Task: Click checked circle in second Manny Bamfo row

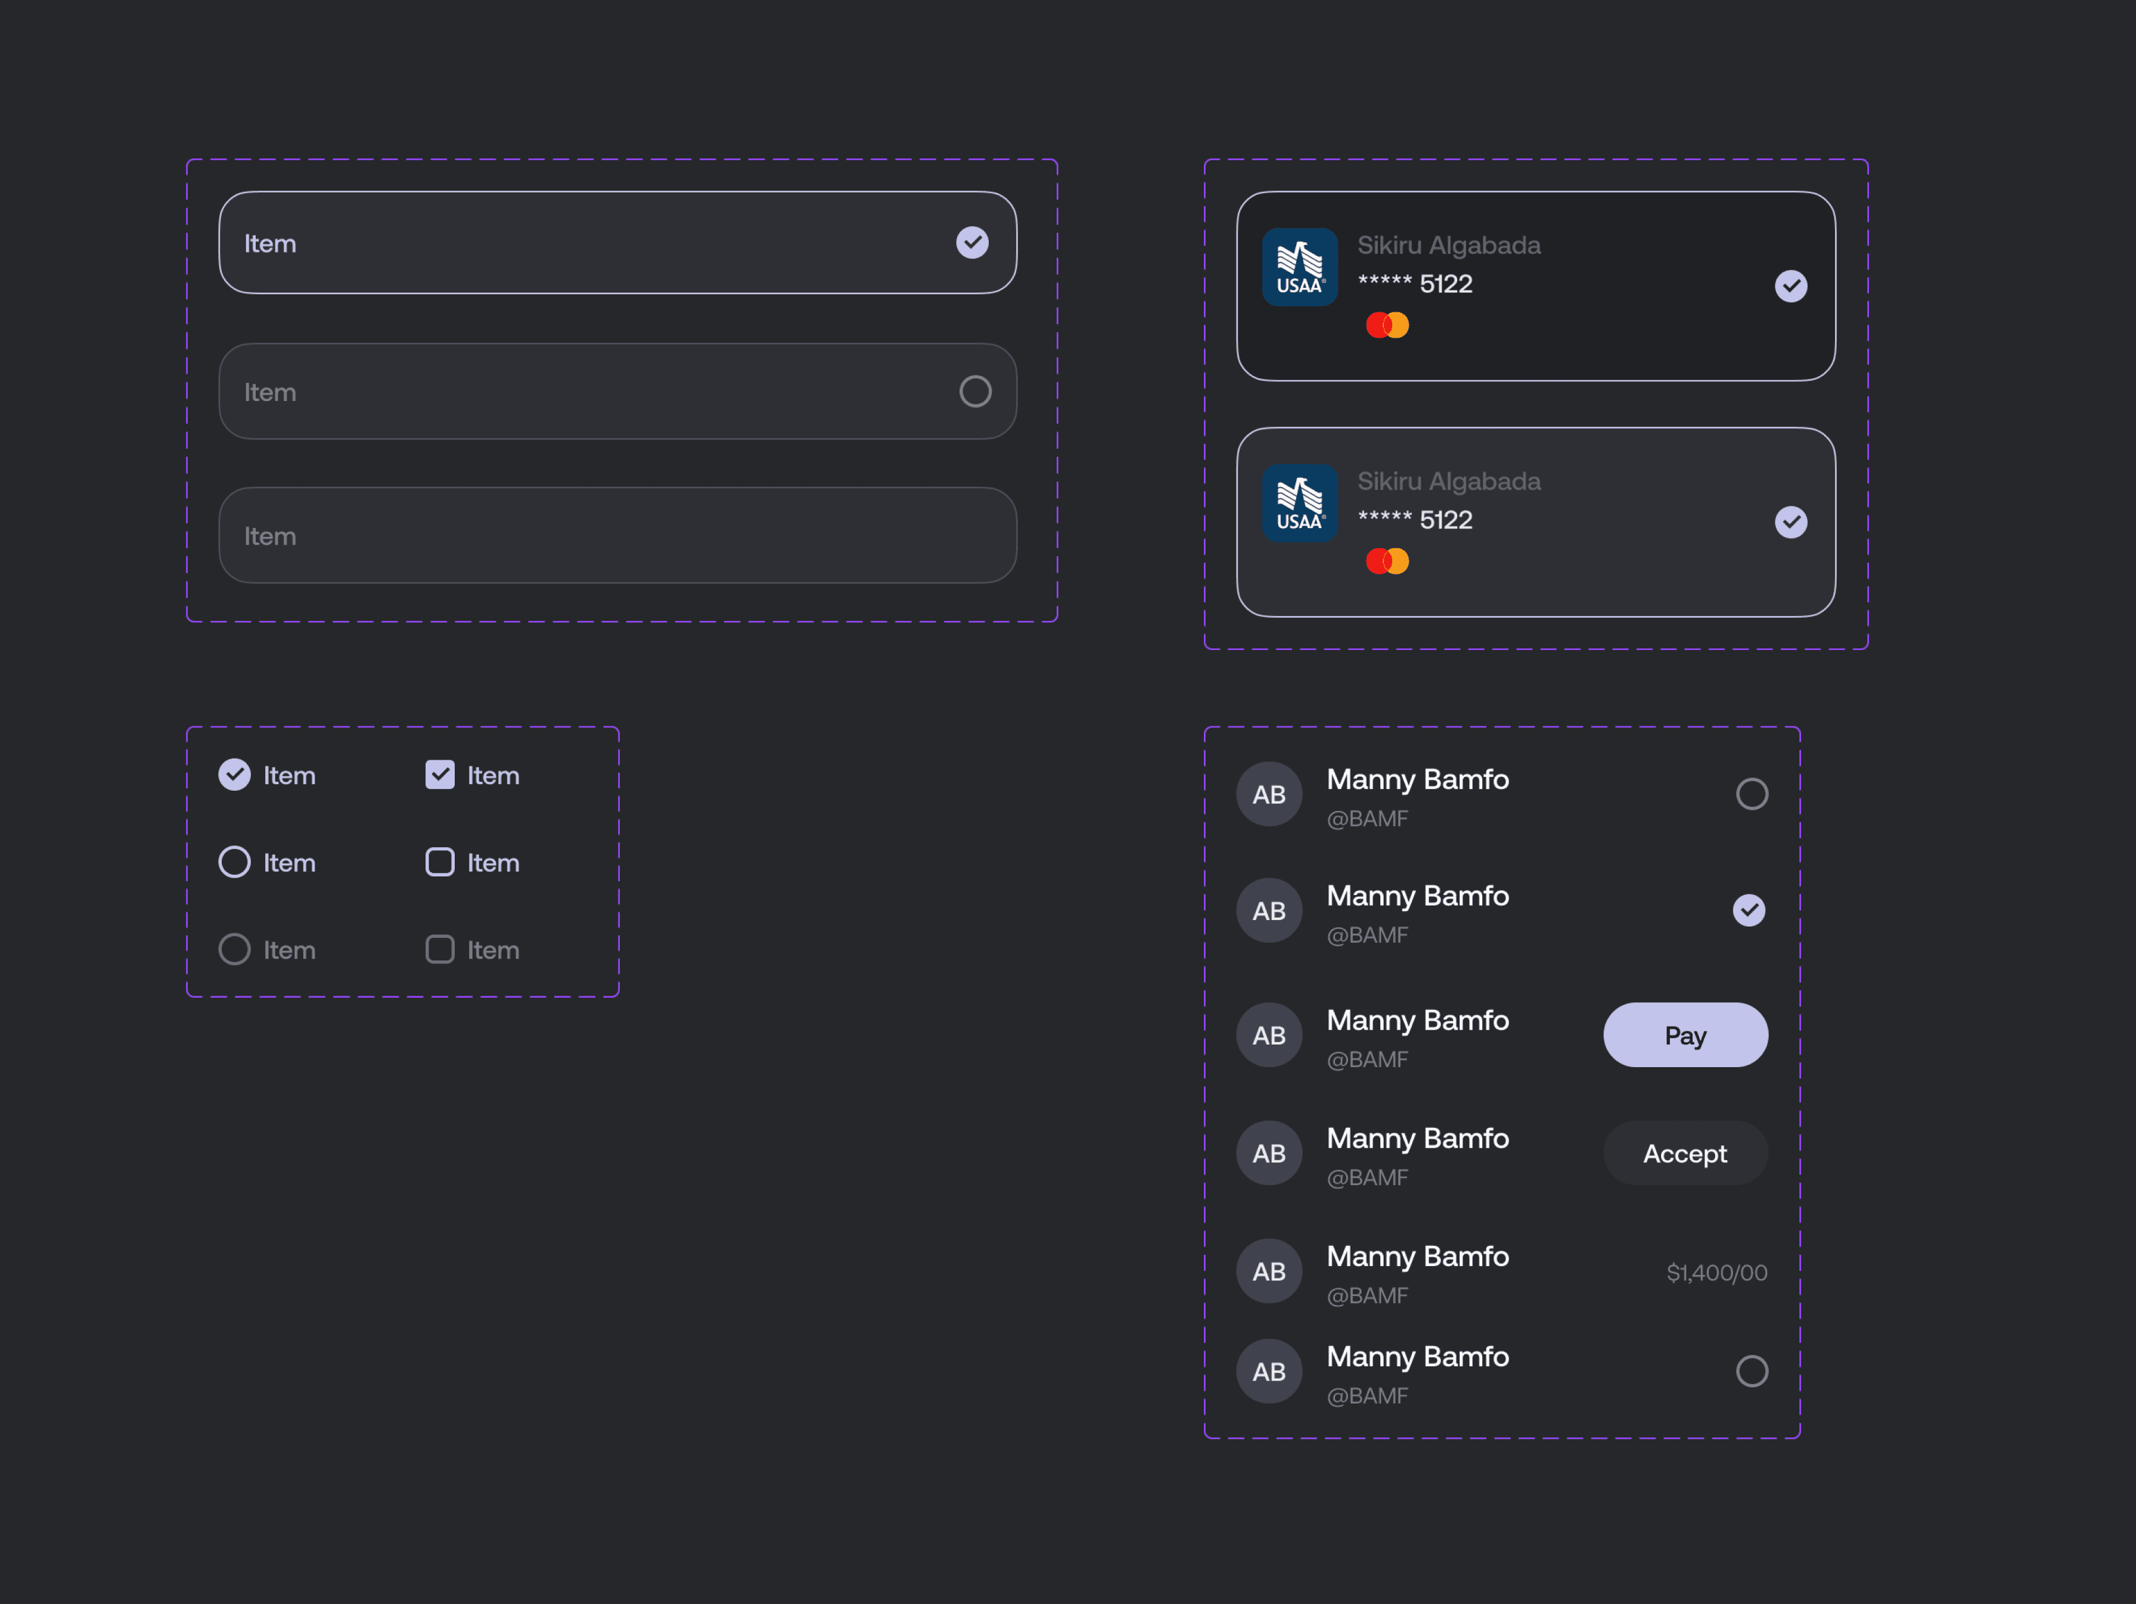Action: coord(1749,910)
